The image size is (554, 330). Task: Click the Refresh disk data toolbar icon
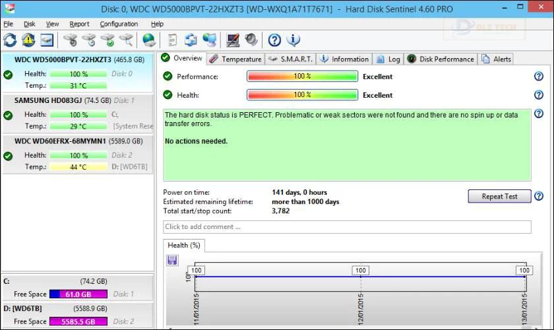pos(10,40)
